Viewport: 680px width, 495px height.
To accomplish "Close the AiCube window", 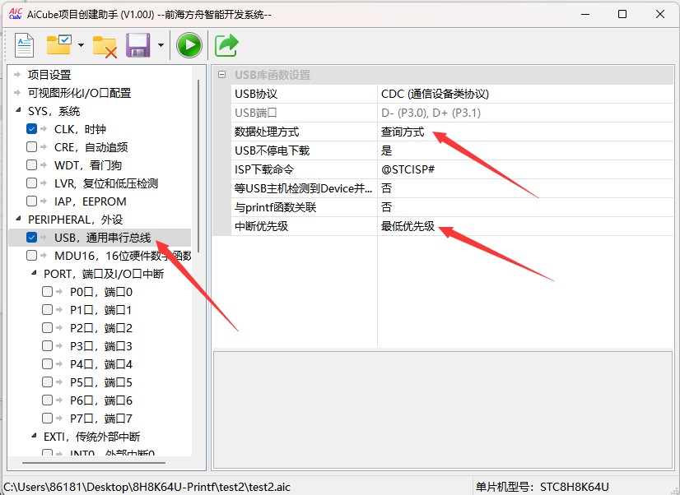I will pyautogui.click(x=660, y=14).
